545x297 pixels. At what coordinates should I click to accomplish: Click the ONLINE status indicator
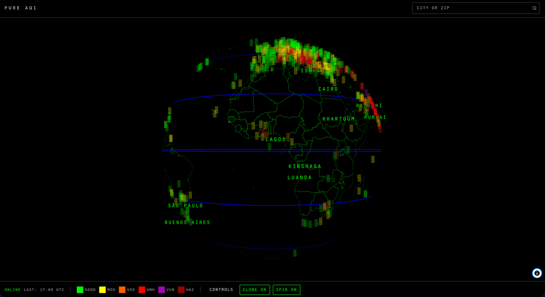[x=13, y=290]
